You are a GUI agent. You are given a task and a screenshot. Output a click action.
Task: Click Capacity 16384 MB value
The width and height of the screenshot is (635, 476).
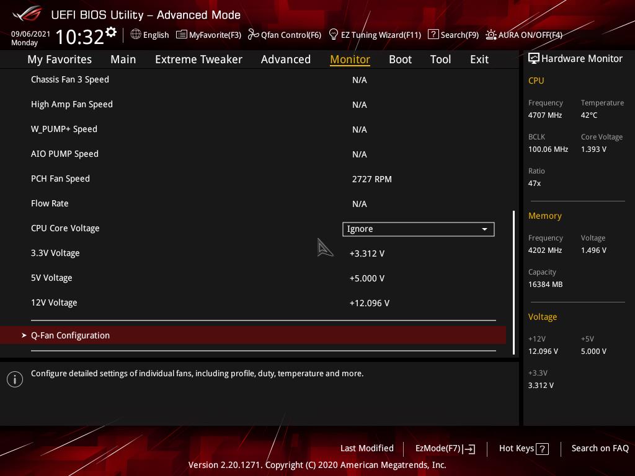[545, 284]
